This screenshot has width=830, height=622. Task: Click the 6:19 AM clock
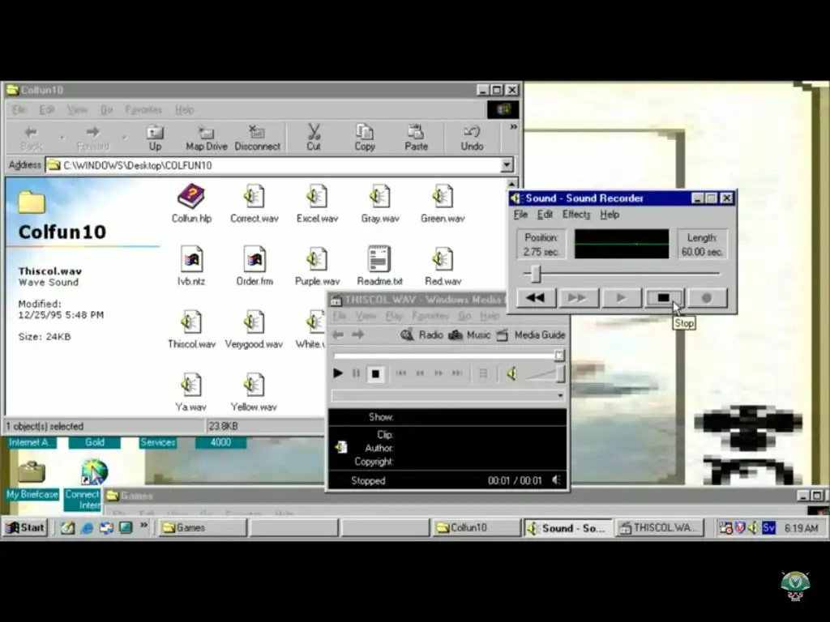[x=801, y=528]
